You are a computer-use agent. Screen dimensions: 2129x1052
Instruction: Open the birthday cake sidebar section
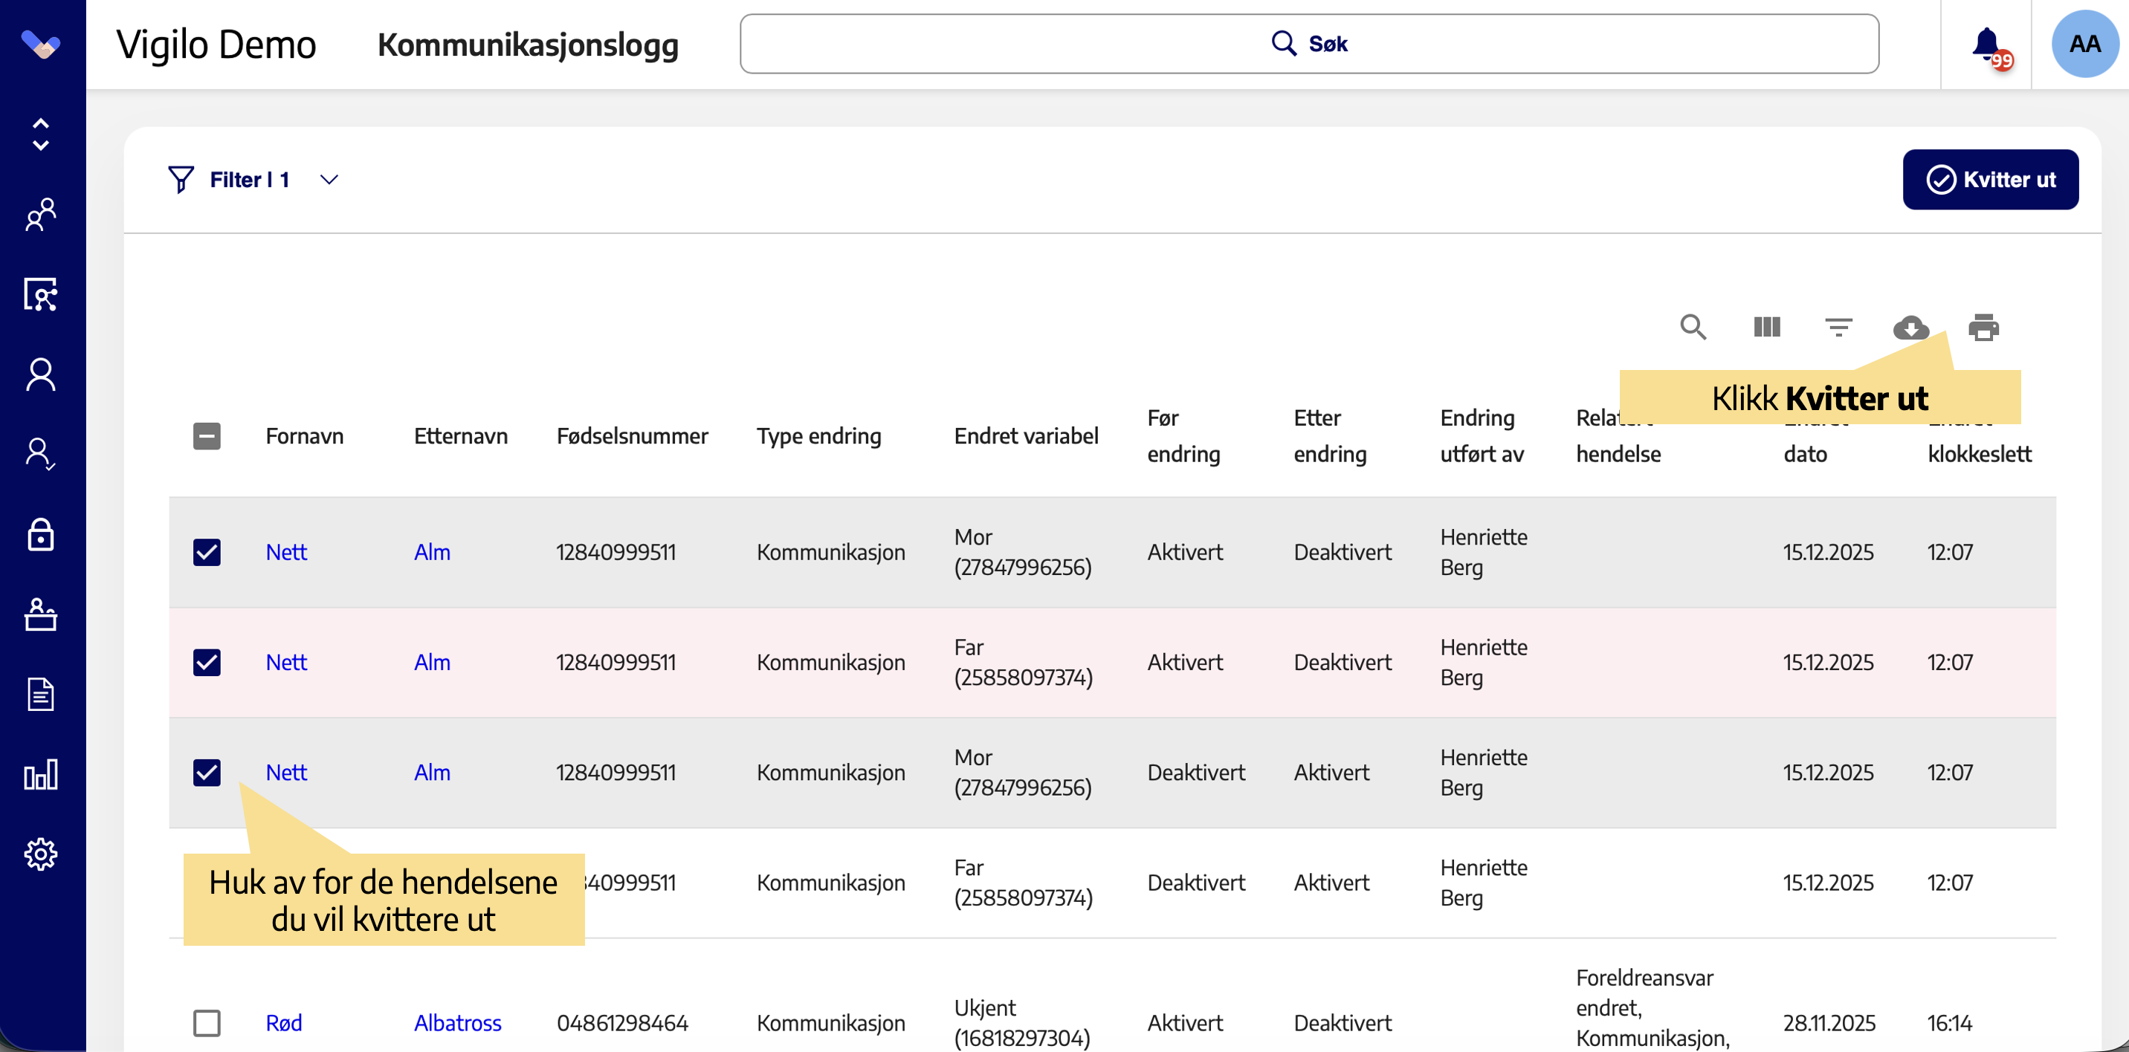40,614
